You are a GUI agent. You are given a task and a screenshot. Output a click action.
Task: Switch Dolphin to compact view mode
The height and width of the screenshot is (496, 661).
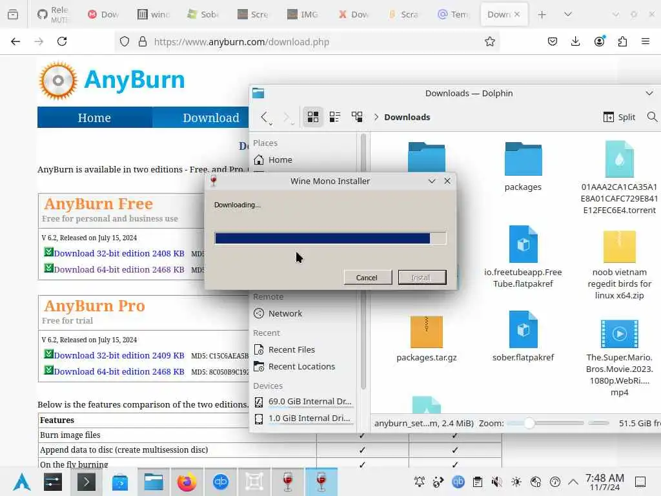pos(335,117)
